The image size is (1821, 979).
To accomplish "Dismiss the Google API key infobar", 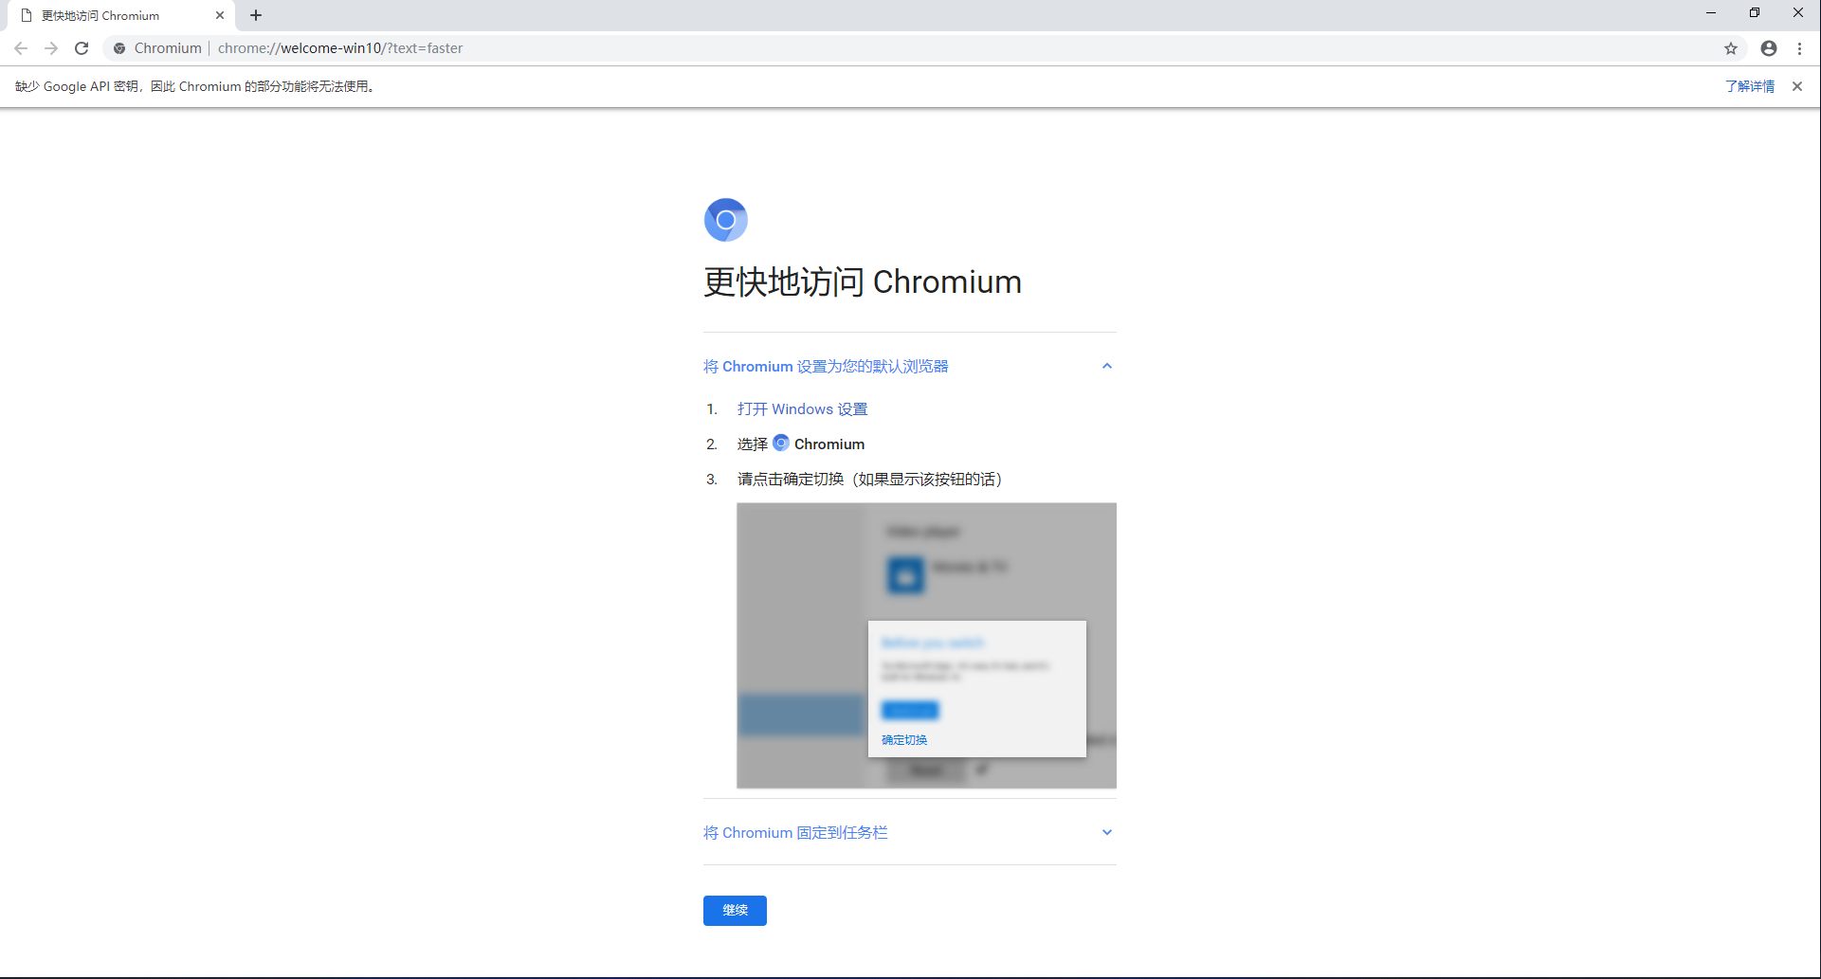I will [1797, 86].
